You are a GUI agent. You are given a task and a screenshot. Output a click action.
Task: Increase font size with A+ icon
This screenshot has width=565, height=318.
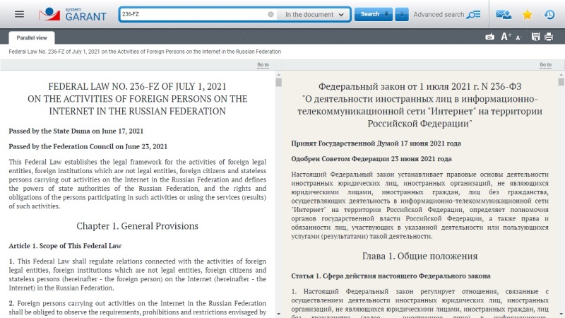point(506,37)
